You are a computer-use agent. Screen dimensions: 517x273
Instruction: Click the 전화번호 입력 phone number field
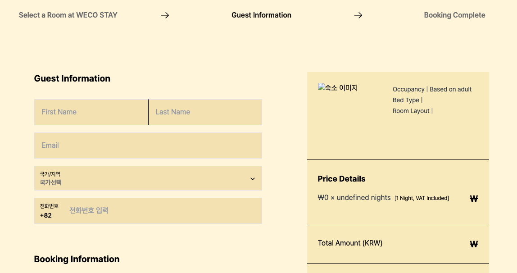click(x=162, y=210)
